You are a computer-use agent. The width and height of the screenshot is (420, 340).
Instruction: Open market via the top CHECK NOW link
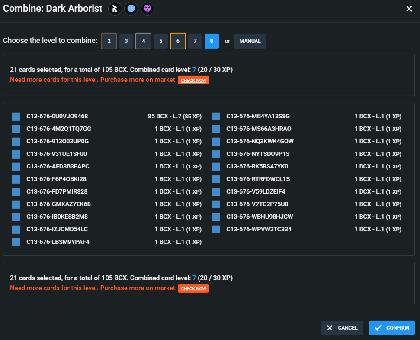click(x=193, y=80)
